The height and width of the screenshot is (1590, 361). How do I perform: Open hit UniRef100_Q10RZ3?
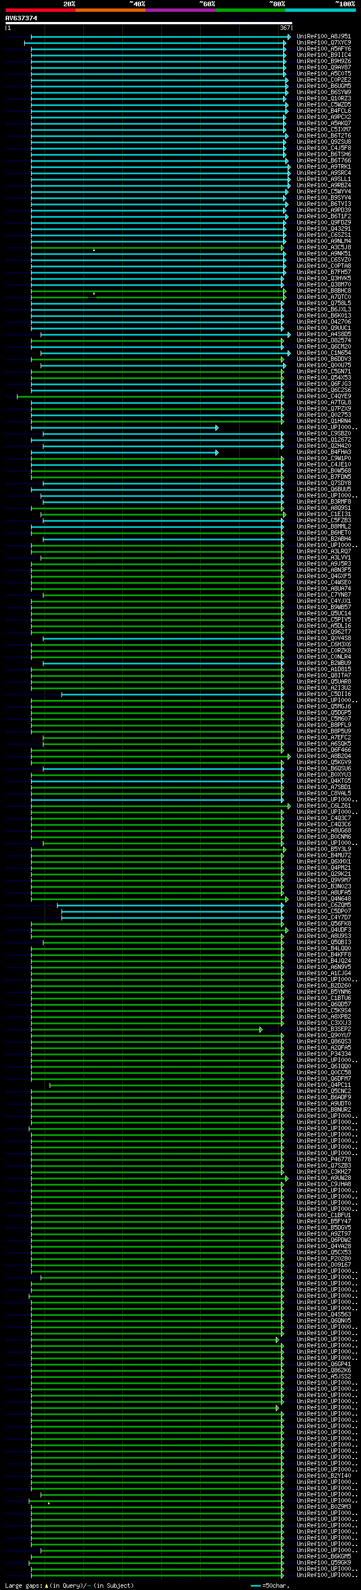[x=323, y=98]
